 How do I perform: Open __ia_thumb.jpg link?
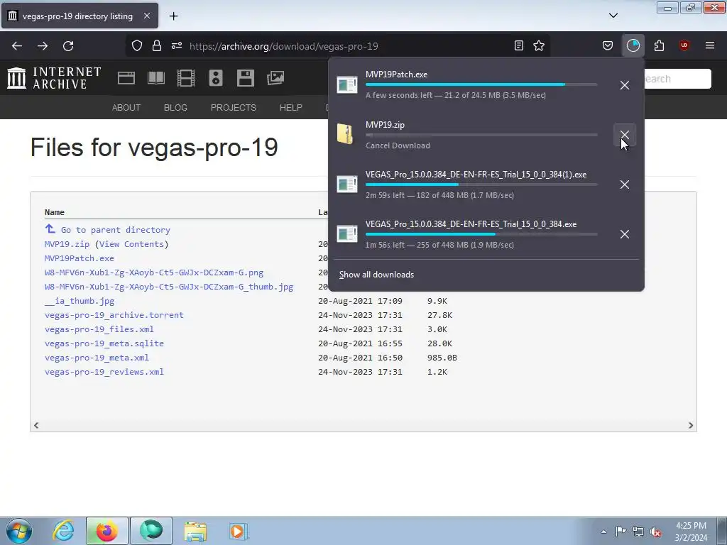coord(80,301)
